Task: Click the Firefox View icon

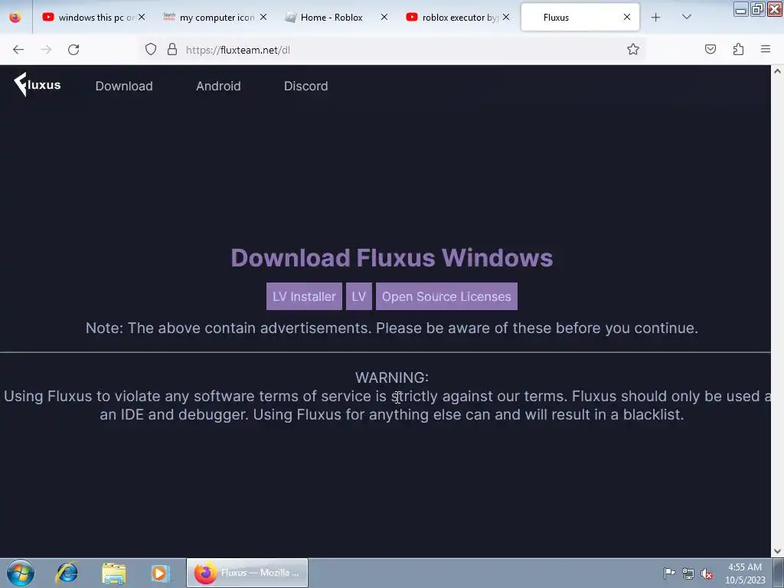Action: tap(15, 17)
